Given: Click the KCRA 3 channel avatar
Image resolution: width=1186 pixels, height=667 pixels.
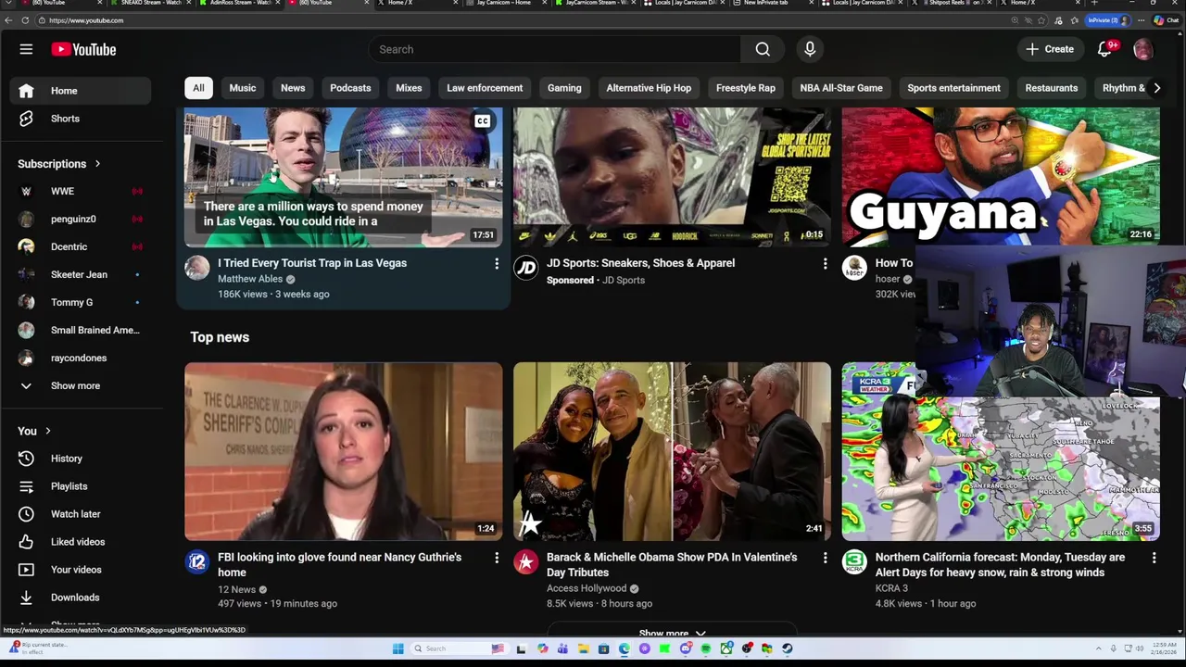Looking at the screenshot, I should click(x=854, y=561).
